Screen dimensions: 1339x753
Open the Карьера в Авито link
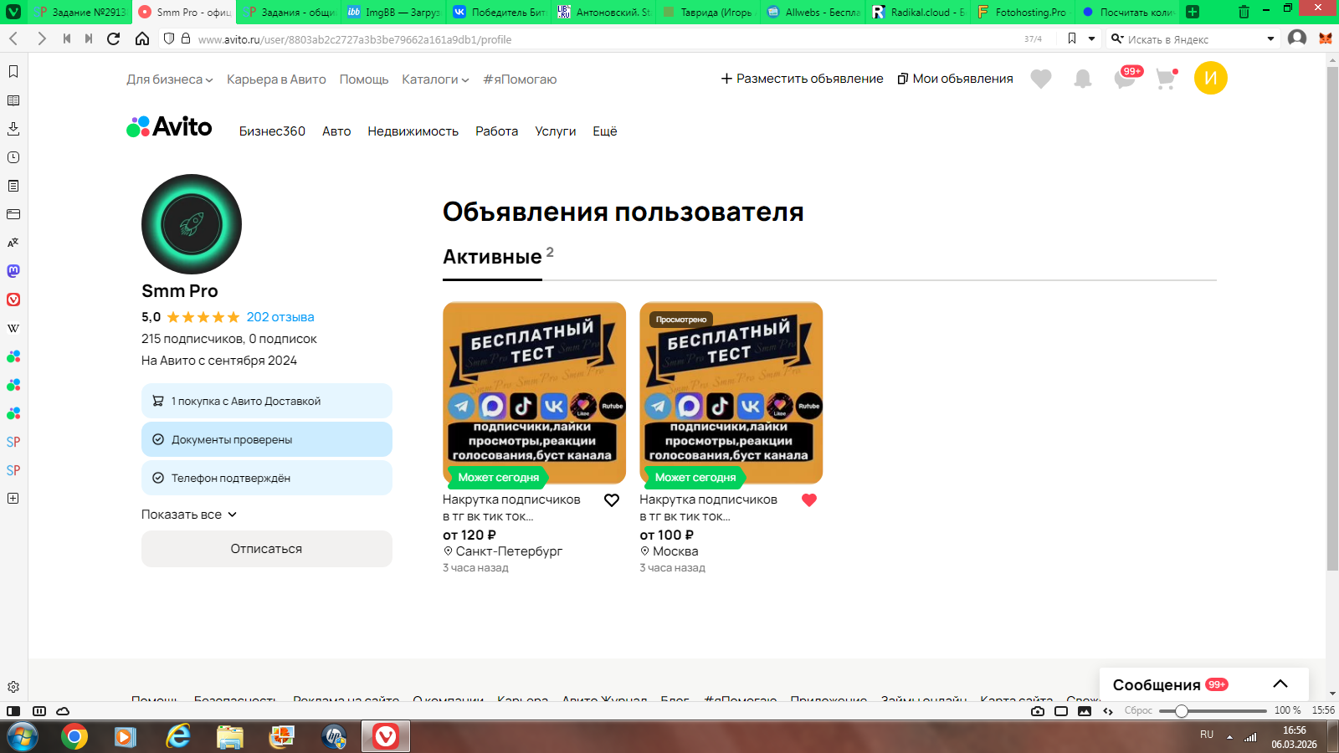pyautogui.click(x=276, y=79)
